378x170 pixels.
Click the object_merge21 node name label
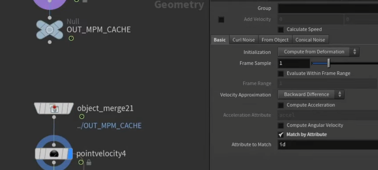point(105,109)
